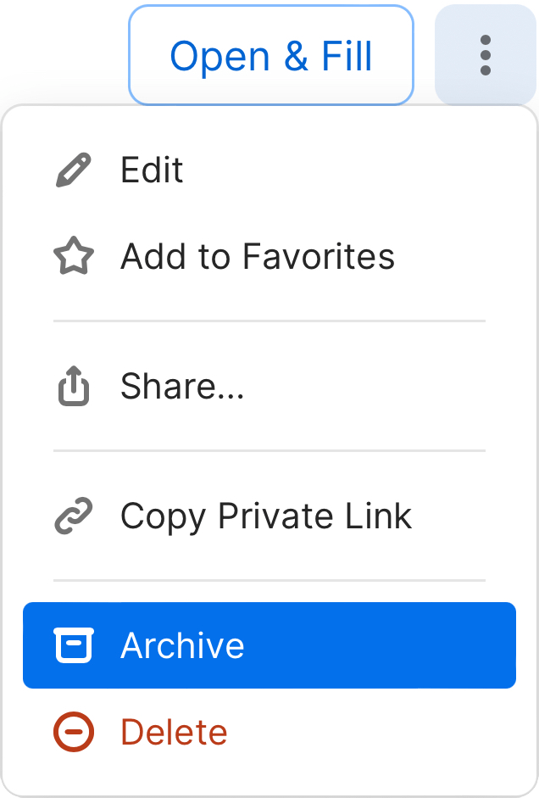
Task: Choose Delete from the menu
Action: (x=174, y=731)
